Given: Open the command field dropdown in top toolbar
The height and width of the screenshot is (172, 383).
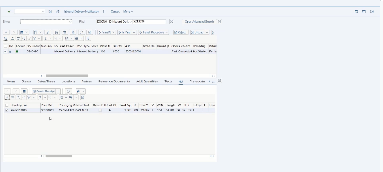Looking at the screenshot, I should (x=43, y=11).
